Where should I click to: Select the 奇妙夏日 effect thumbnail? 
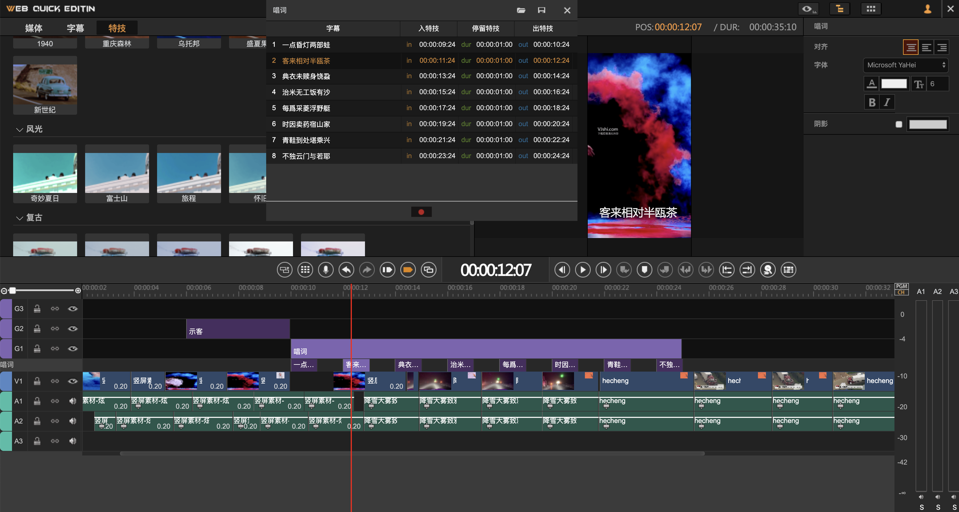point(45,174)
